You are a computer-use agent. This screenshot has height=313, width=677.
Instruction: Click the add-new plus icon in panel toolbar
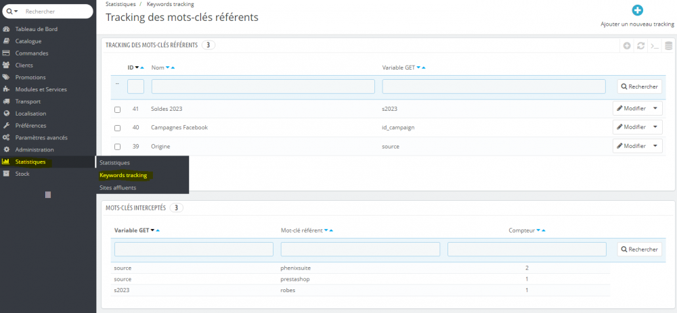pyautogui.click(x=627, y=46)
